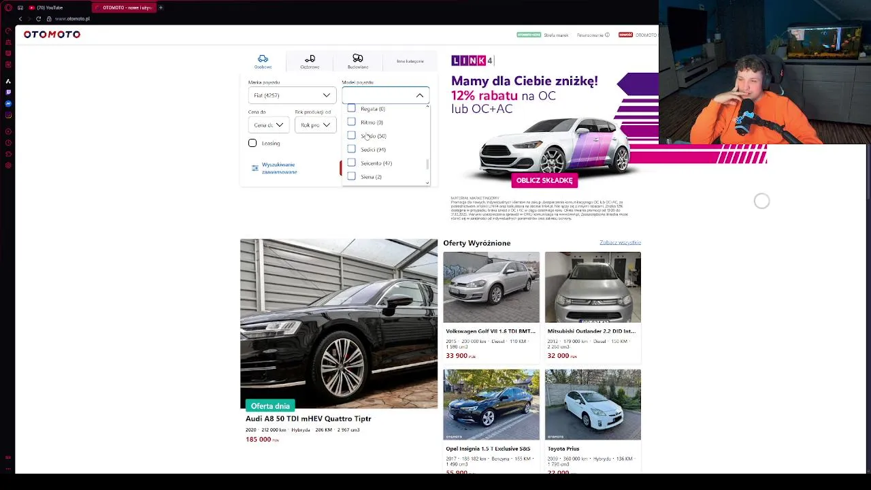Open Twitch in Opera sidebar
Viewport: 871px width, 490px height.
(8, 92)
